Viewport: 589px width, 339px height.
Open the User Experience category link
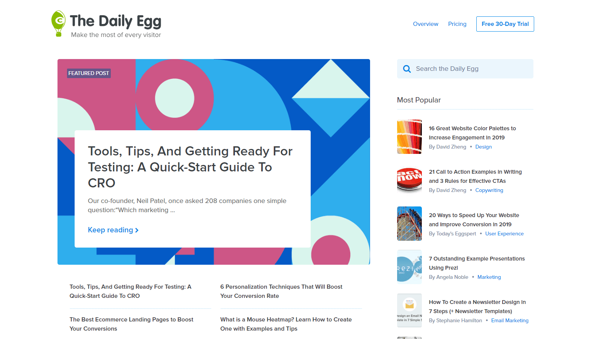504,234
